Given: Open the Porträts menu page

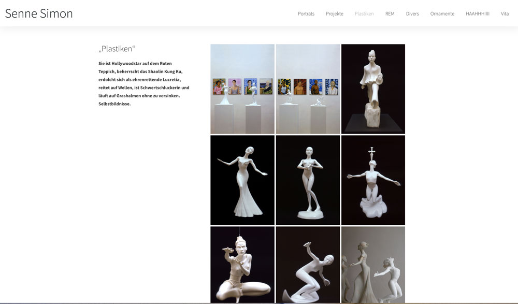Looking at the screenshot, I should pyautogui.click(x=306, y=13).
